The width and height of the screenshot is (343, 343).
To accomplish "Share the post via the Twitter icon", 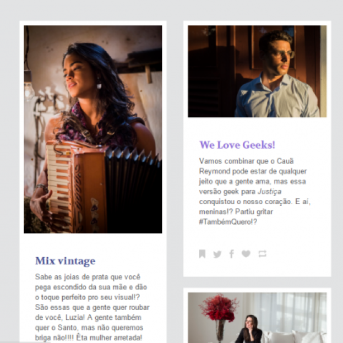I will pyautogui.click(x=217, y=254).
